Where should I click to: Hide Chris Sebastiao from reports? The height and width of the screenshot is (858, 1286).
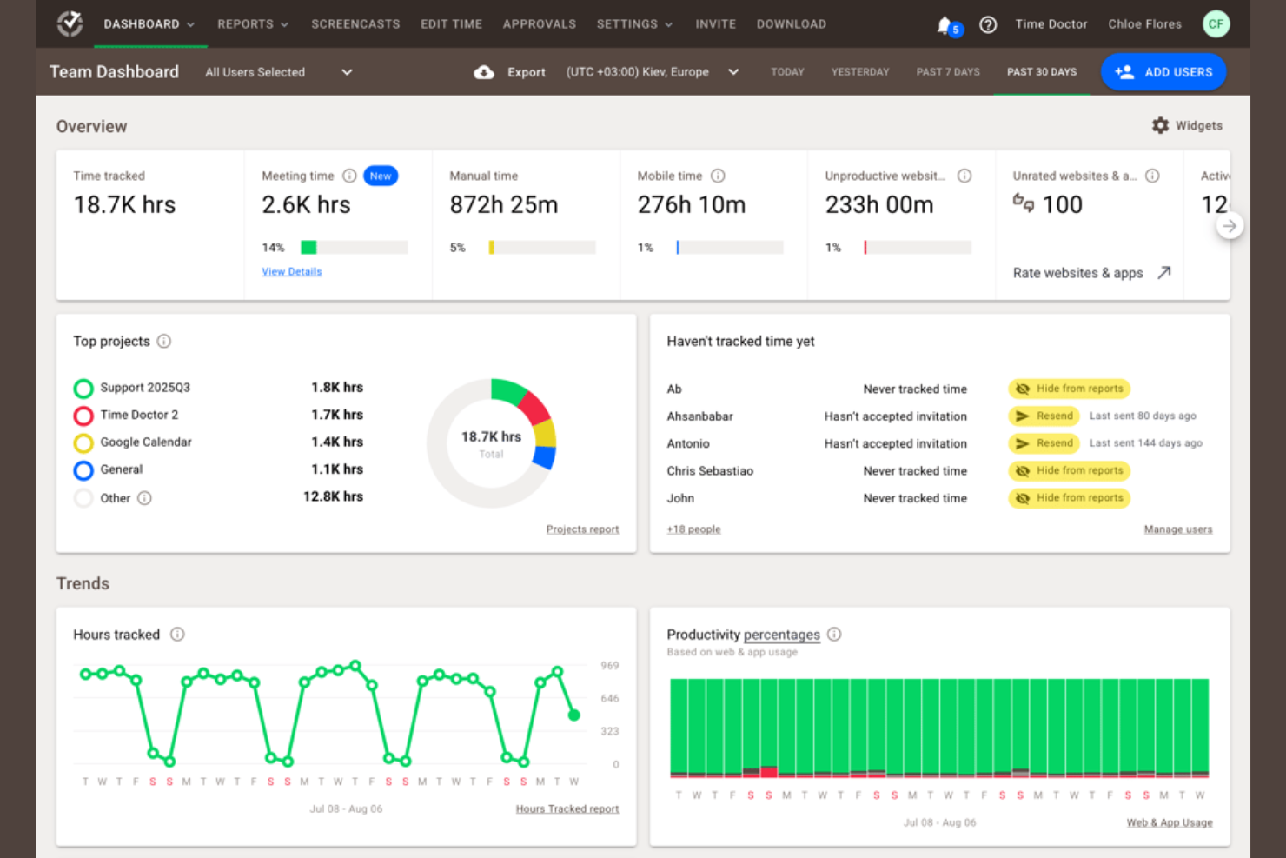1068,470
